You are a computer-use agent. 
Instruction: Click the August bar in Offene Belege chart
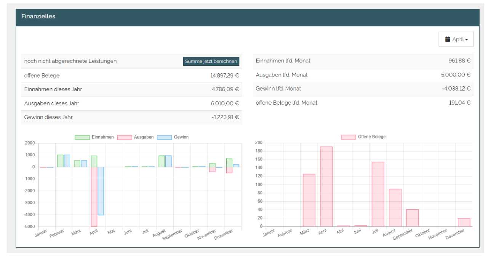(x=395, y=207)
